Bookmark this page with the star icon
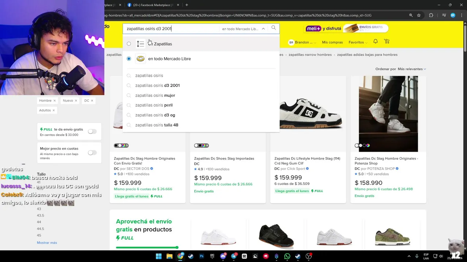This screenshot has width=467, height=262. [x=419, y=15]
